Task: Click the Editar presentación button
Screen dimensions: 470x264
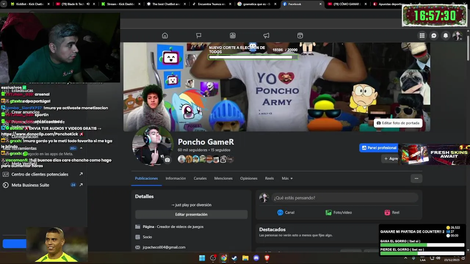Action: point(191,214)
